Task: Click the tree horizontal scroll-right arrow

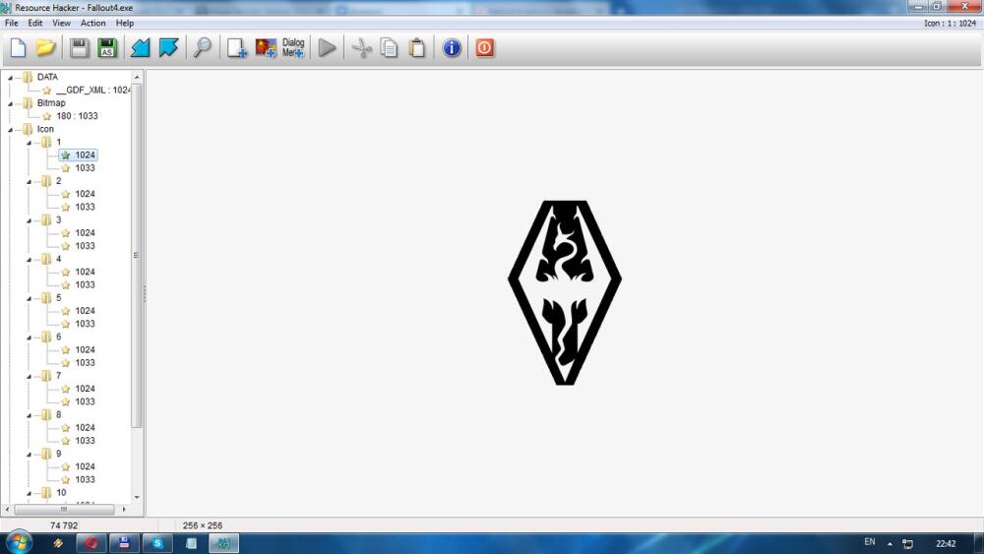Action: tap(124, 510)
